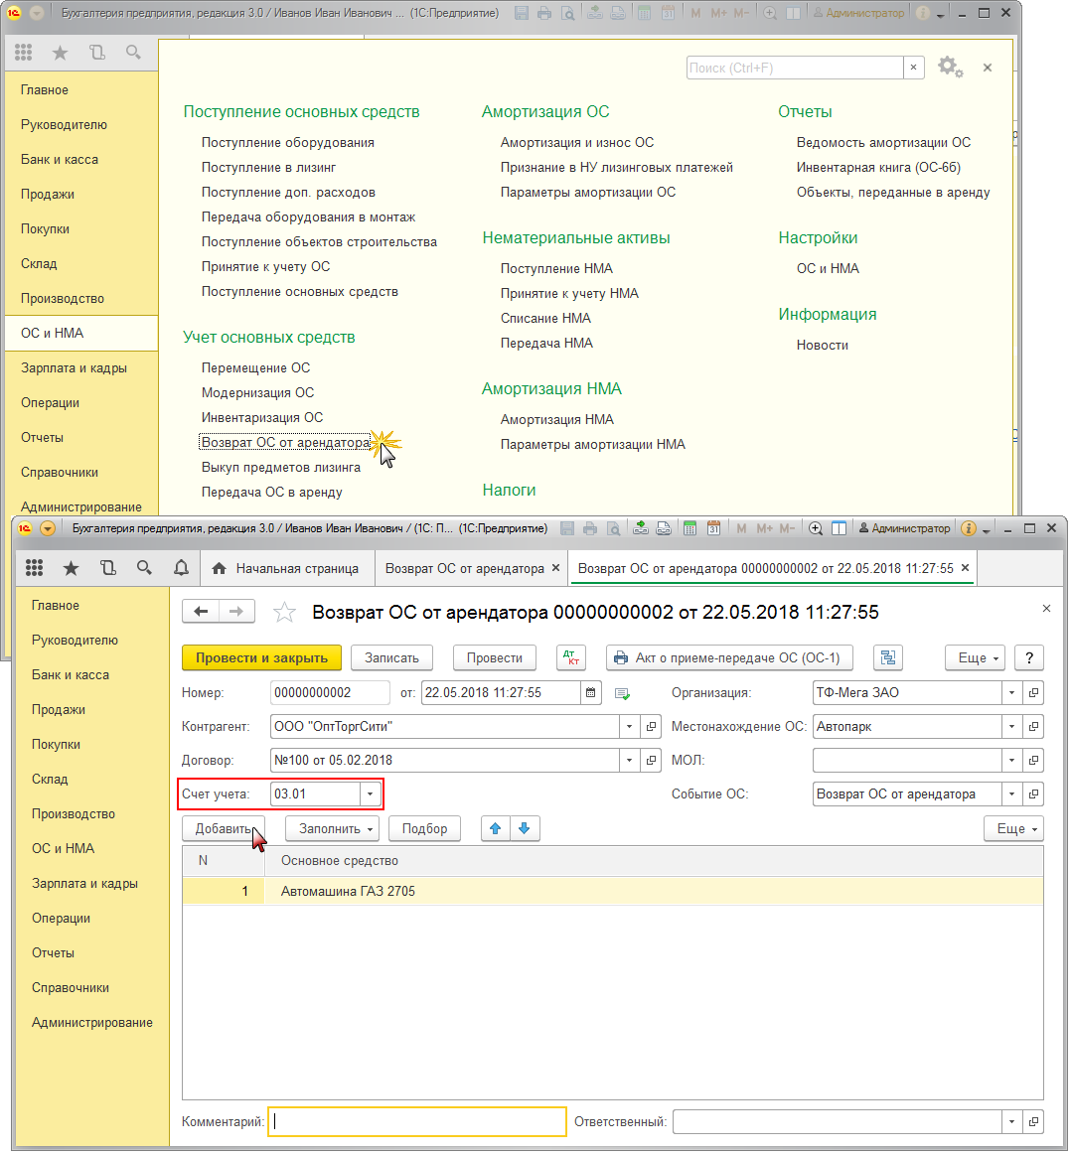Open notifications bell icon
Screen dimensions: 1071x1154
pyautogui.click(x=181, y=568)
